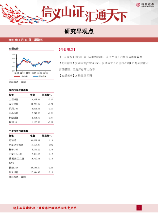The height and width of the screenshot is (223, 158).
Task: Select the closing value 20,344.48
Action: click(x=35, y=172)
